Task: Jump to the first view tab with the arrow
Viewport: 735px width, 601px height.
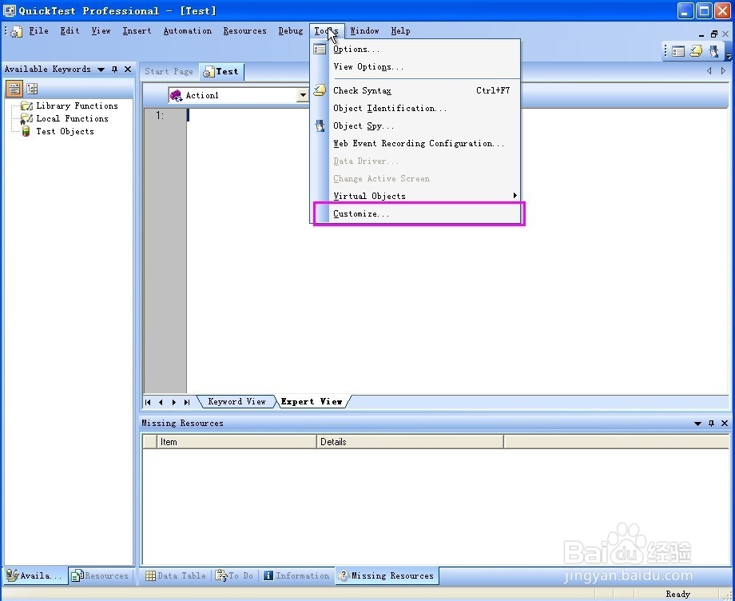Action: click(148, 402)
